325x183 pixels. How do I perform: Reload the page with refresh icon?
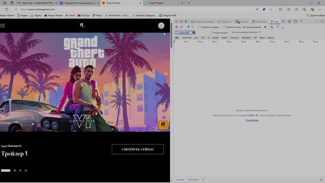[7, 9]
